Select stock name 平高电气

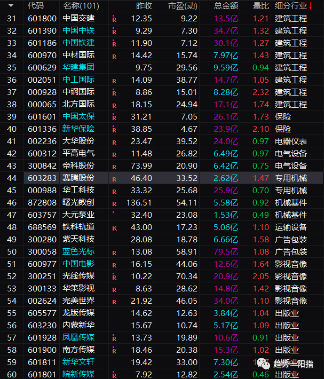(x=78, y=153)
